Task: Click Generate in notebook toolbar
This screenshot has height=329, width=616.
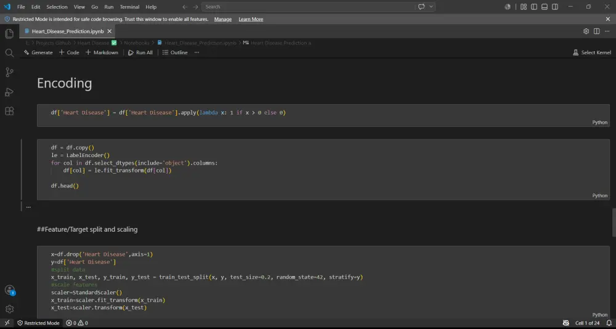Action: [x=38, y=52]
